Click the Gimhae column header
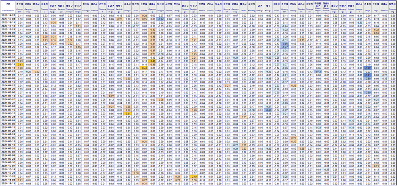 pos(384,8)
